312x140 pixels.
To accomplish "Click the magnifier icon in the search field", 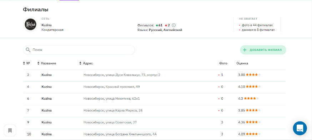I will tap(28, 50).
